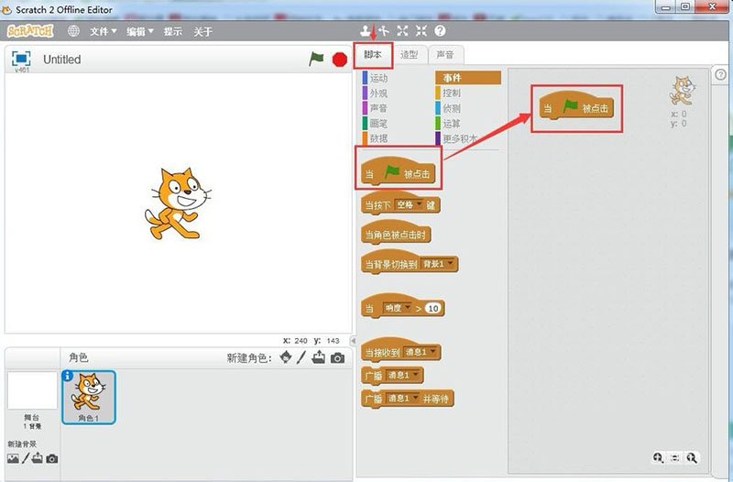Switch to the 造型 tab
Image resolution: width=733 pixels, height=482 pixels.
tap(409, 55)
